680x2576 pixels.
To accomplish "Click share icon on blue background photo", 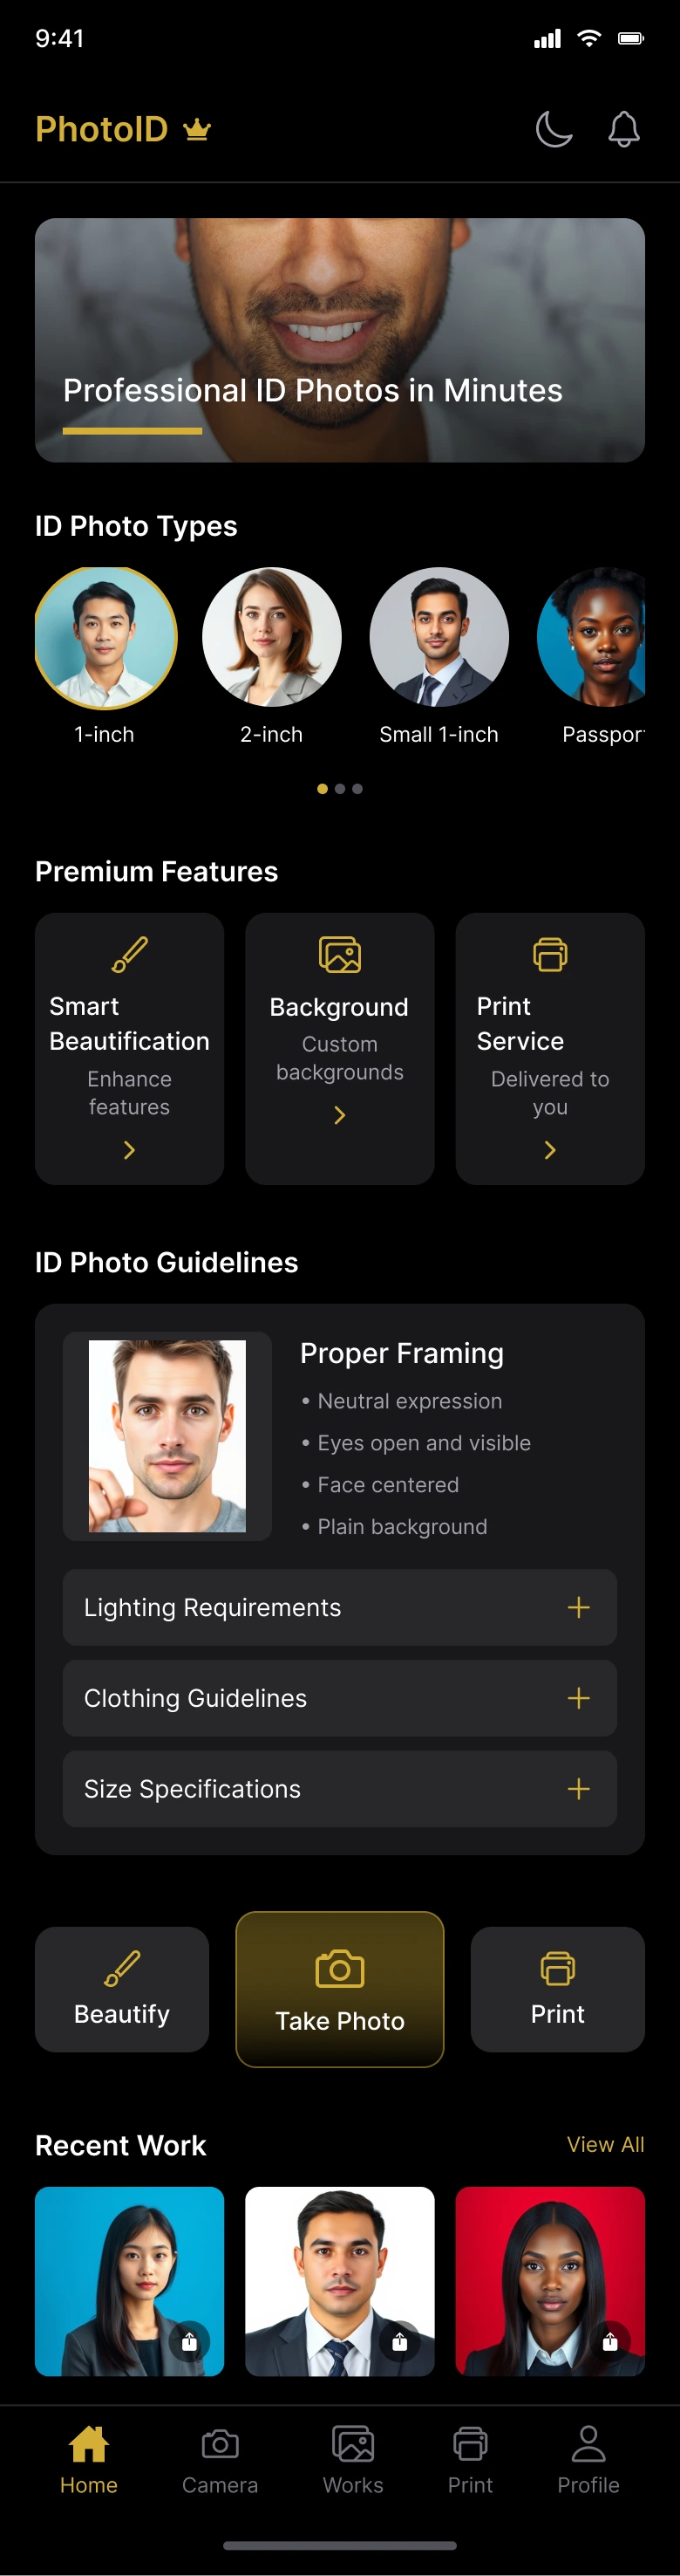I will [190, 2341].
